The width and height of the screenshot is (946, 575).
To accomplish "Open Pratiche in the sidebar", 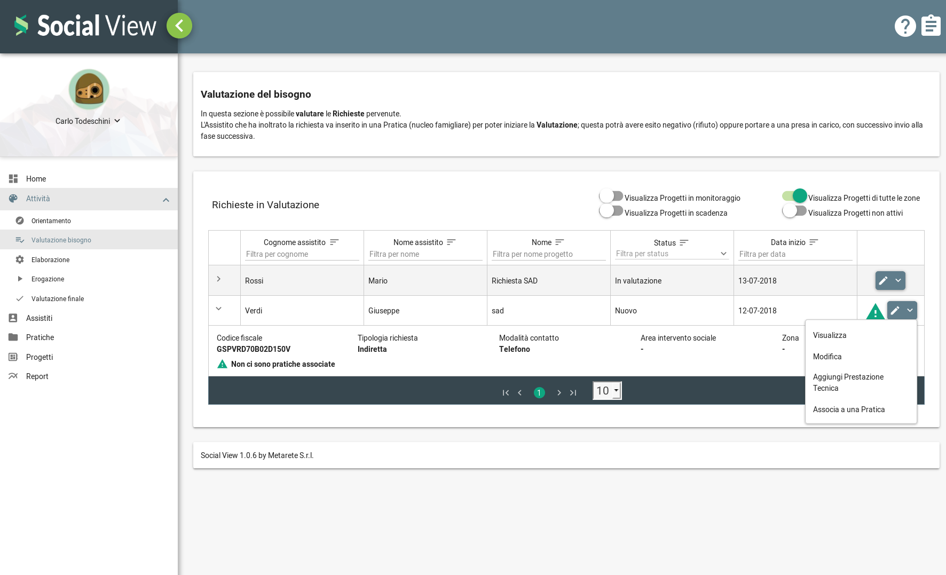I will [40, 337].
